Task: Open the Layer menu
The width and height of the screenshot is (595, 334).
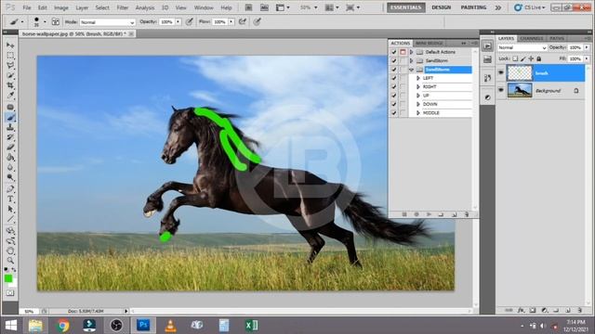Action: point(82,7)
